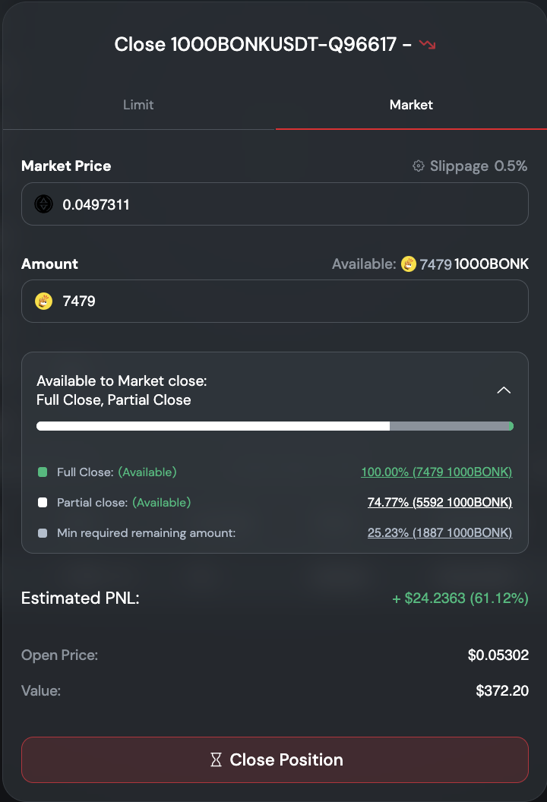Switch to the Limit tab
Screen dimensions: 547x802
tap(138, 105)
